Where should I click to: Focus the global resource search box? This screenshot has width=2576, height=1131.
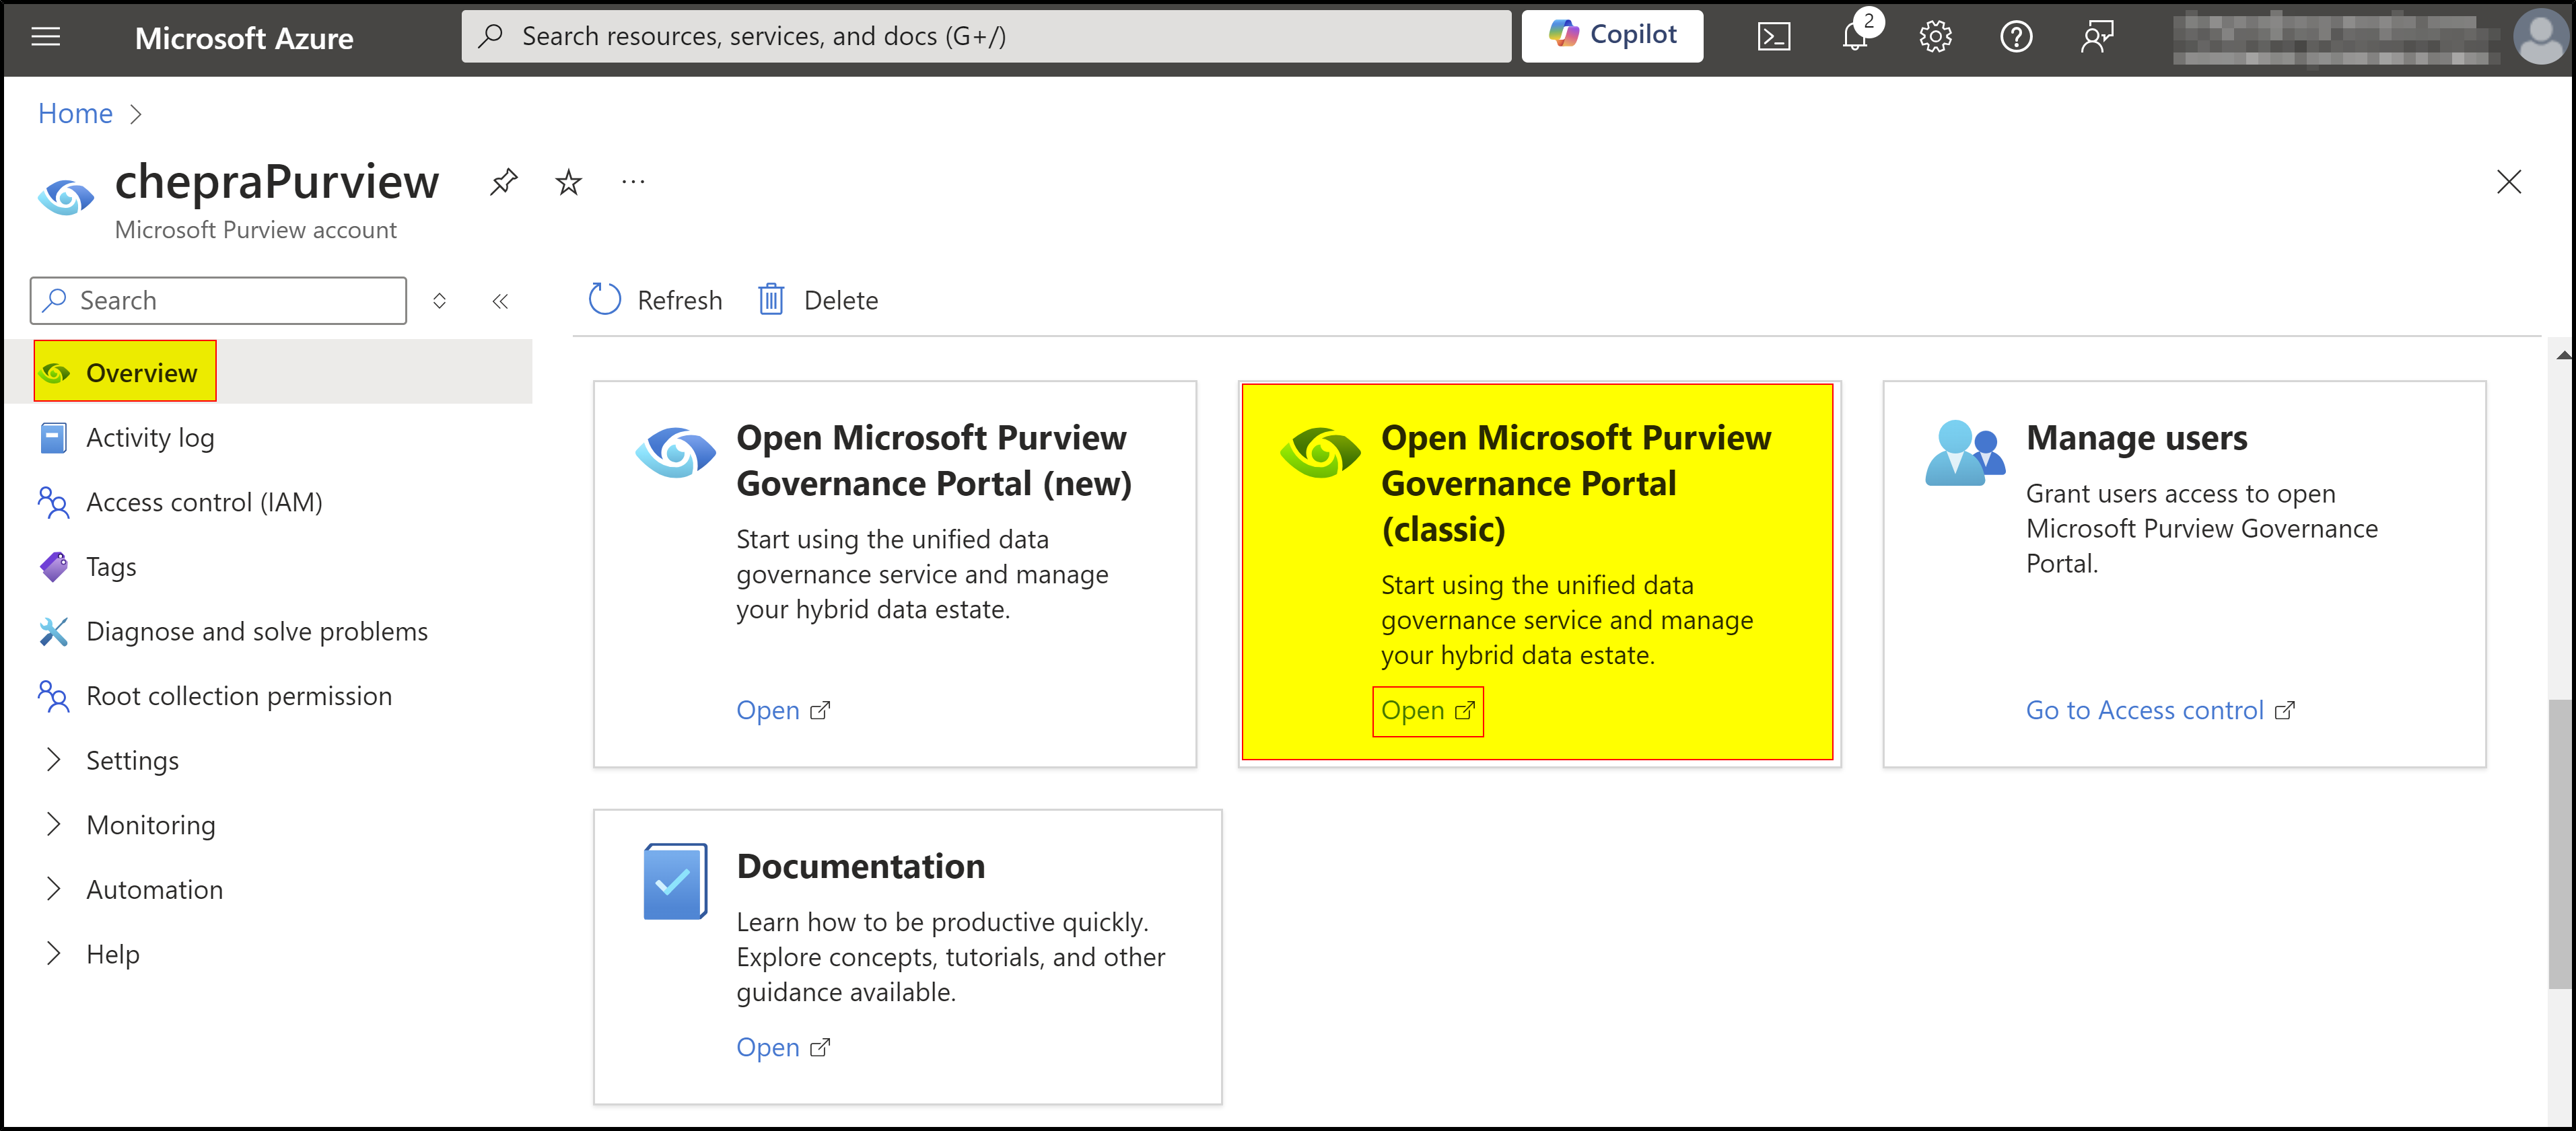(x=986, y=36)
